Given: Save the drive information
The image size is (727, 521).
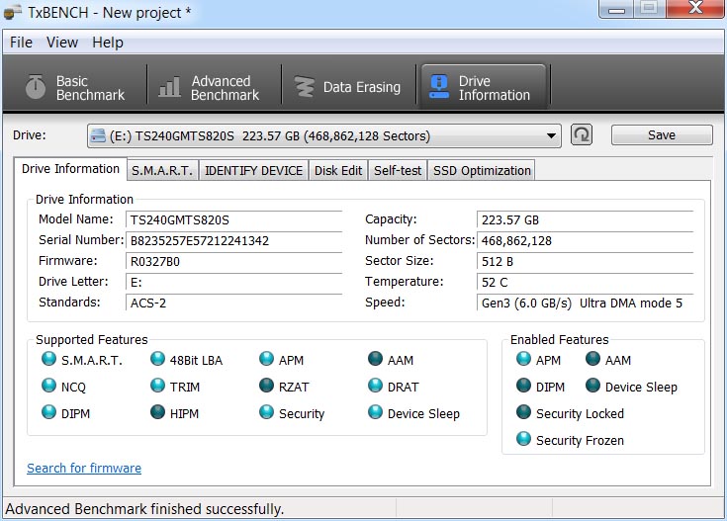Looking at the screenshot, I should (662, 134).
